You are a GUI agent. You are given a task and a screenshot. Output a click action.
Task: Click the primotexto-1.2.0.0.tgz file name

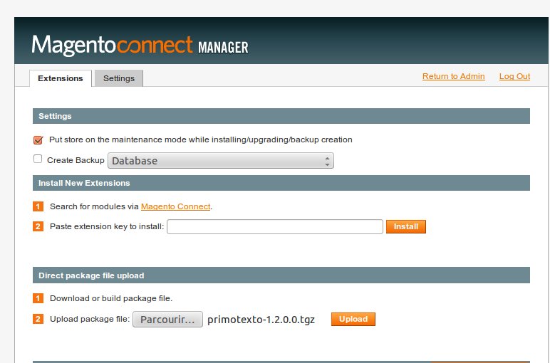(261, 320)
